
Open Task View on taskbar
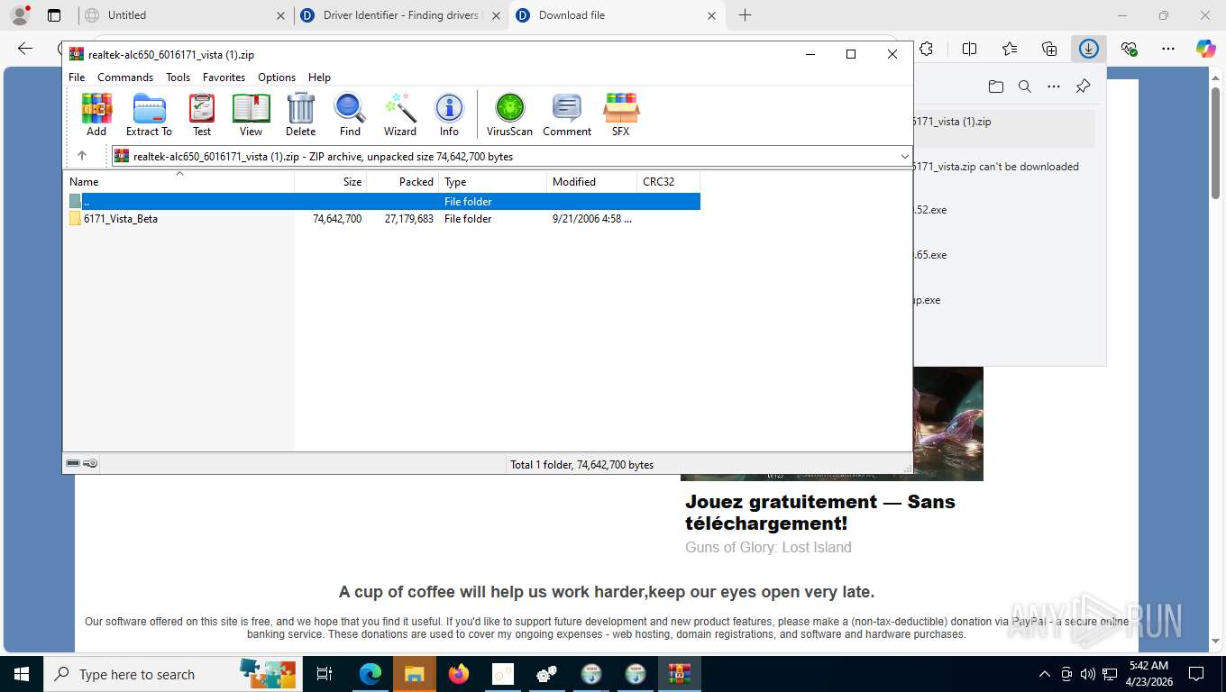coord(325,674)
